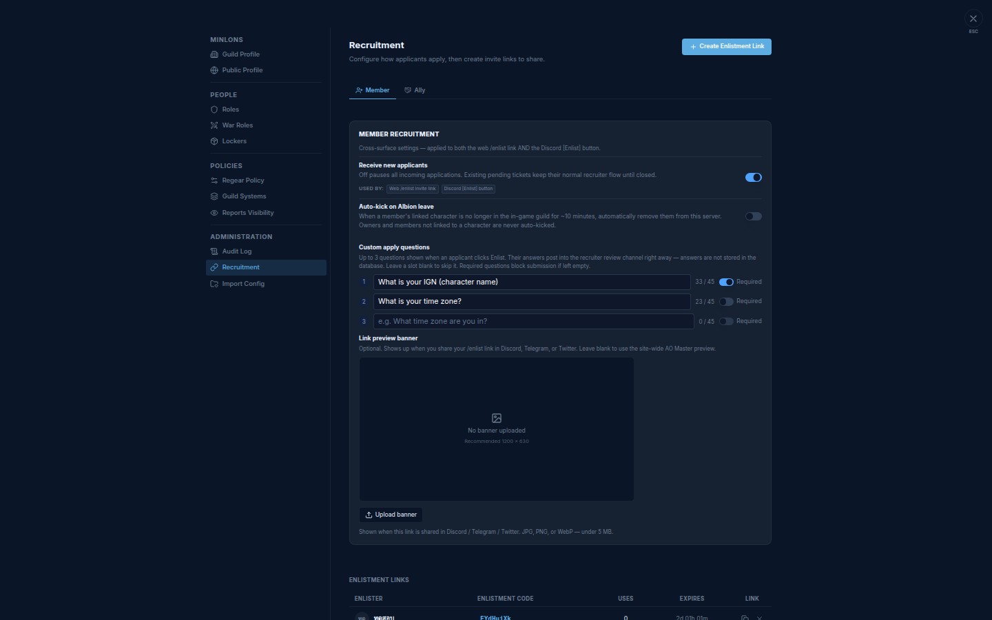Switch to the Member tab

tap(372, 90)
